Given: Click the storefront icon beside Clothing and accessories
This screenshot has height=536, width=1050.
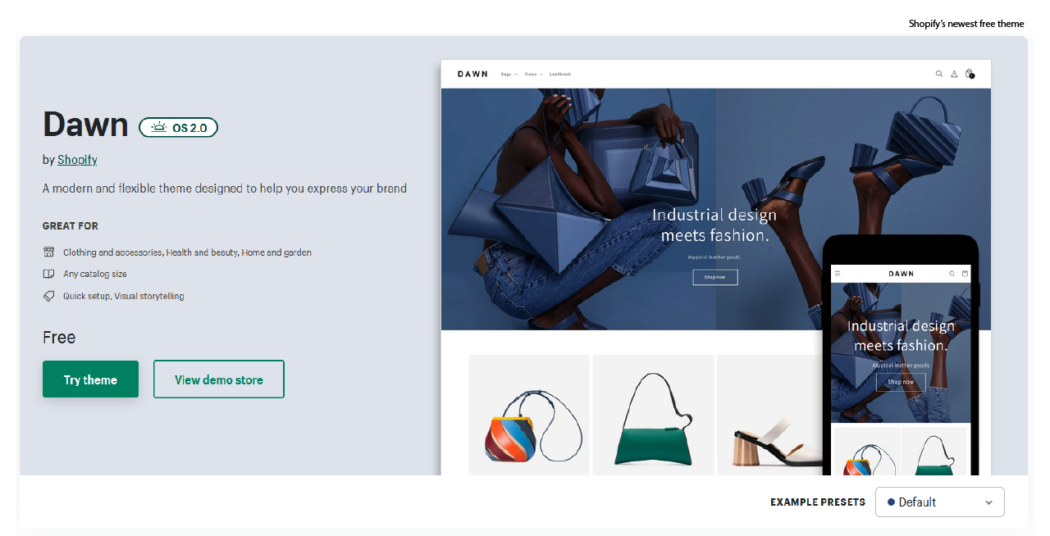Looking at the screenshot, I should click(49, 252).
